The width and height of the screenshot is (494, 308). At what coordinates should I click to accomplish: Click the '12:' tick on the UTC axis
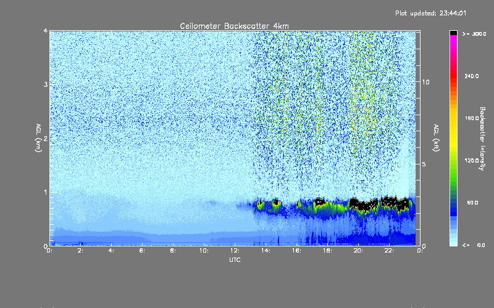coord(235,251)
